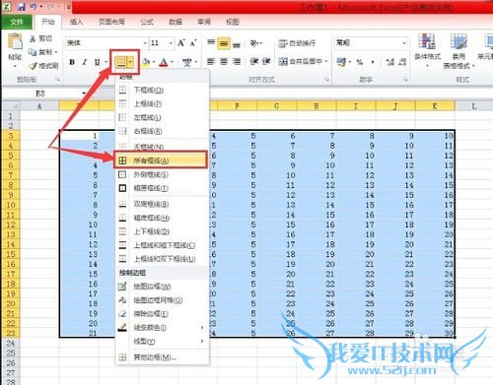Open the File (文件) tab
The height and width of the screenshot is (385, 493).
(17, 22)
